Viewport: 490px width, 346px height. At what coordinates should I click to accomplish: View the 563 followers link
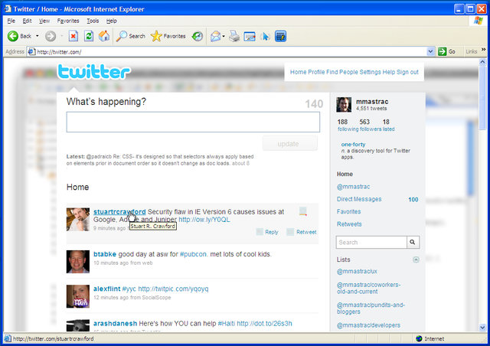[371, 129]
